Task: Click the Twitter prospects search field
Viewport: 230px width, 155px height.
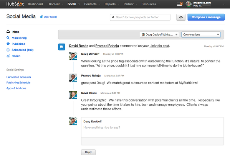Action: pyautogui.click(x=140, y=17)
